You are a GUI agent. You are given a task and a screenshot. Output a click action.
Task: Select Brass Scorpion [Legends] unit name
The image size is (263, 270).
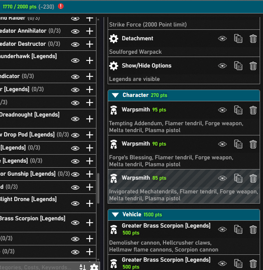click(x=33, y=218)
